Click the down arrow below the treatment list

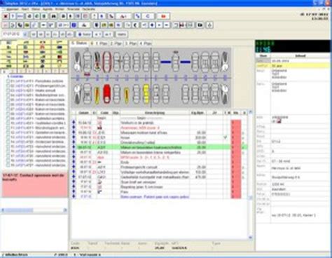point(250,238)
